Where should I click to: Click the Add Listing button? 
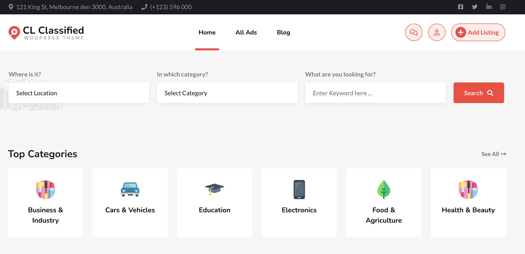tap(478, 32)
